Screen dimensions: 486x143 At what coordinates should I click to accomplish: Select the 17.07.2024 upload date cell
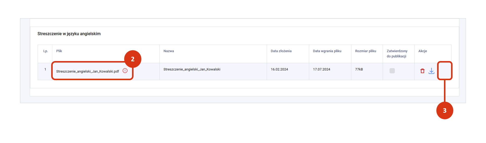coord(321,69)
